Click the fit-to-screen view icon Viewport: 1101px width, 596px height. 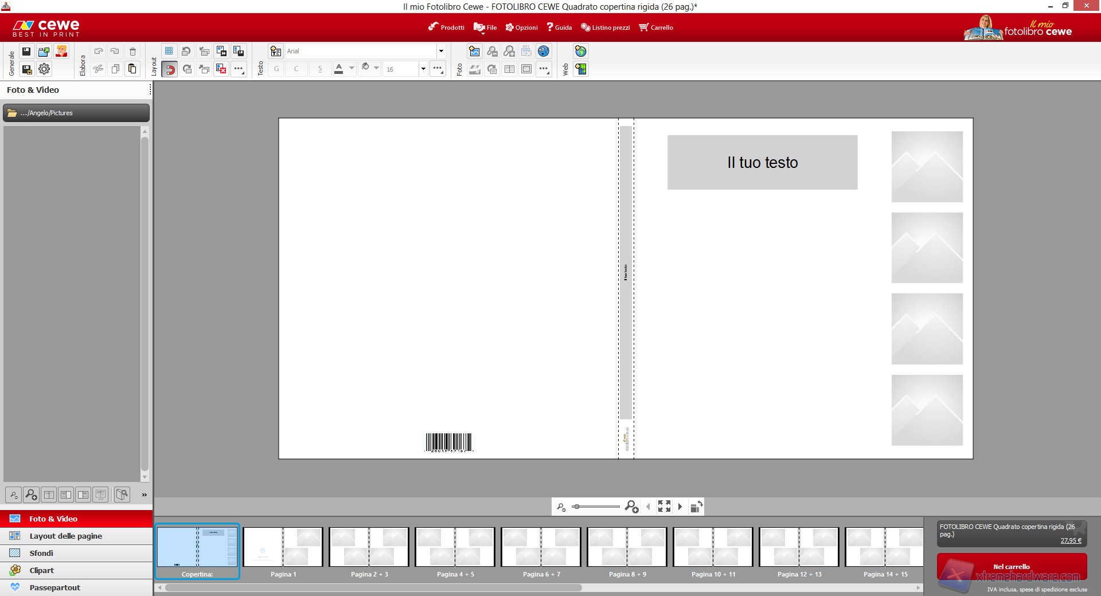click(664, 507)
